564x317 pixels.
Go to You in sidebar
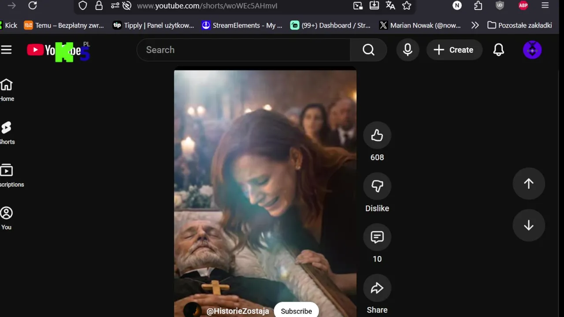click(6, 218)
